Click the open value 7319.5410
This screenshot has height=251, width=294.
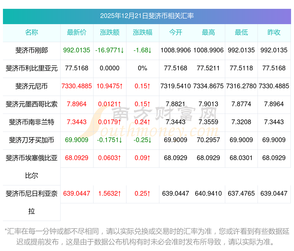(x=176, y=86)
